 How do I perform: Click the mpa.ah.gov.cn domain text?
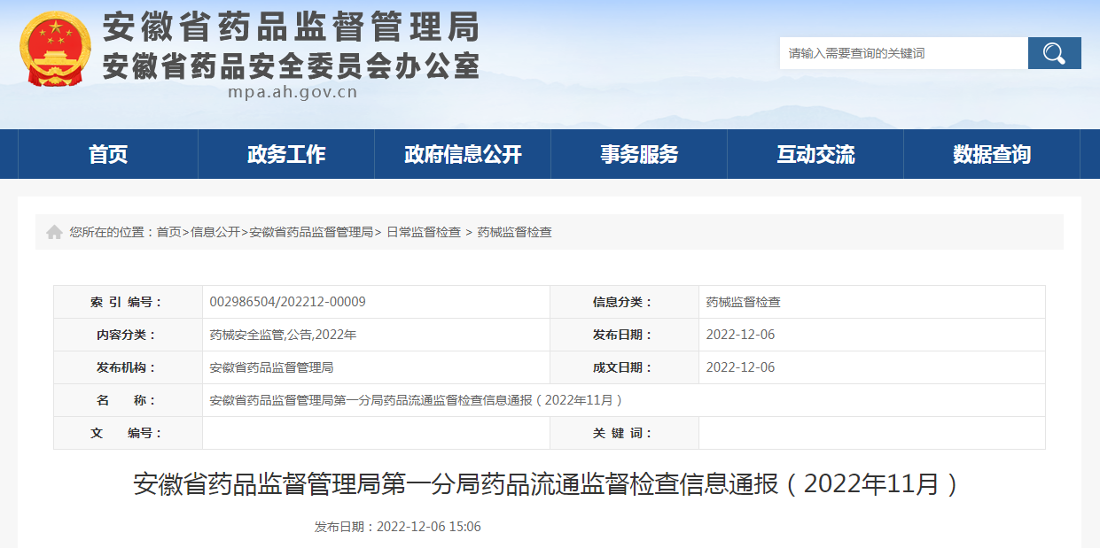293,92
